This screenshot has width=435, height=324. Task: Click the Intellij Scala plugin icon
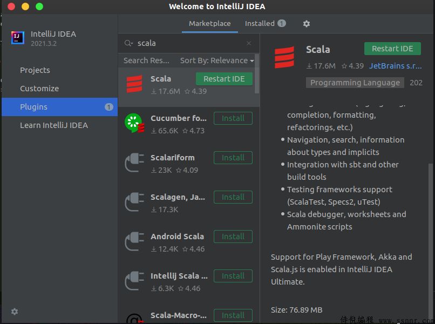(134, 281)
